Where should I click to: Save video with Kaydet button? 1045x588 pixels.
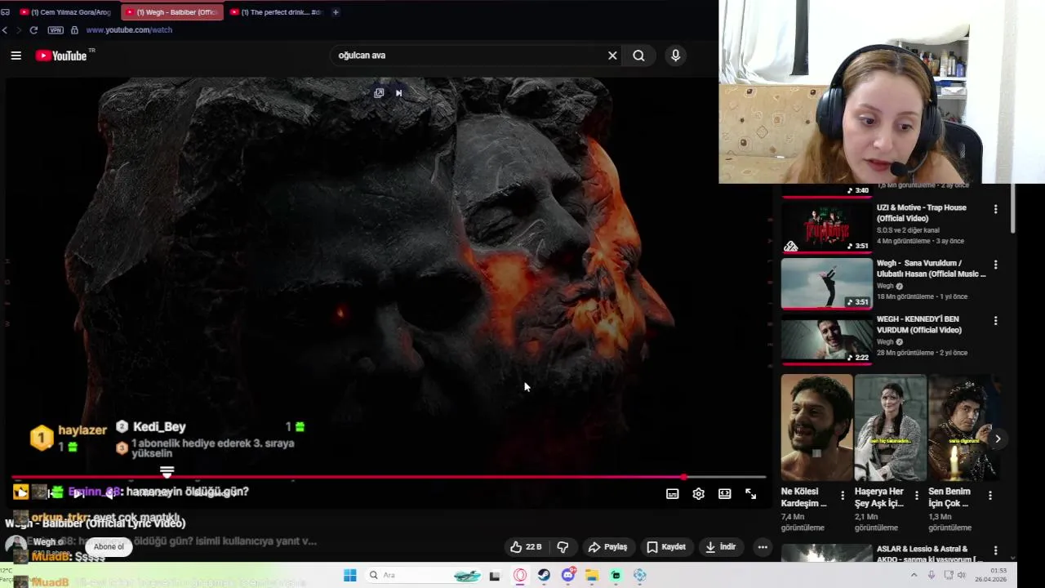[x=666, y=547]
